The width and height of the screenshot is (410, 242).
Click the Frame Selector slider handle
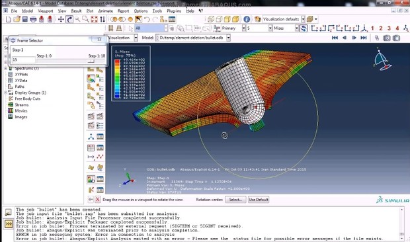(x=91, y=61)
